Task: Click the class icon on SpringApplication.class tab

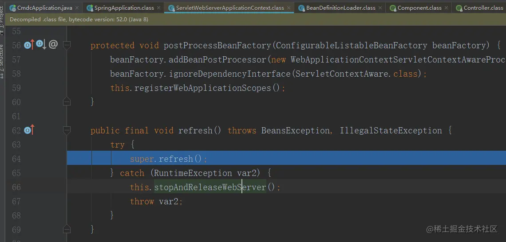Action: click(x=90, y=8)
